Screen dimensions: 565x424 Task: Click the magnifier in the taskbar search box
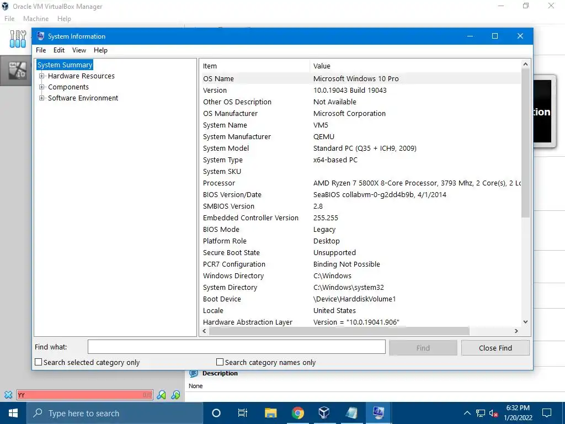tap(38, 413)
